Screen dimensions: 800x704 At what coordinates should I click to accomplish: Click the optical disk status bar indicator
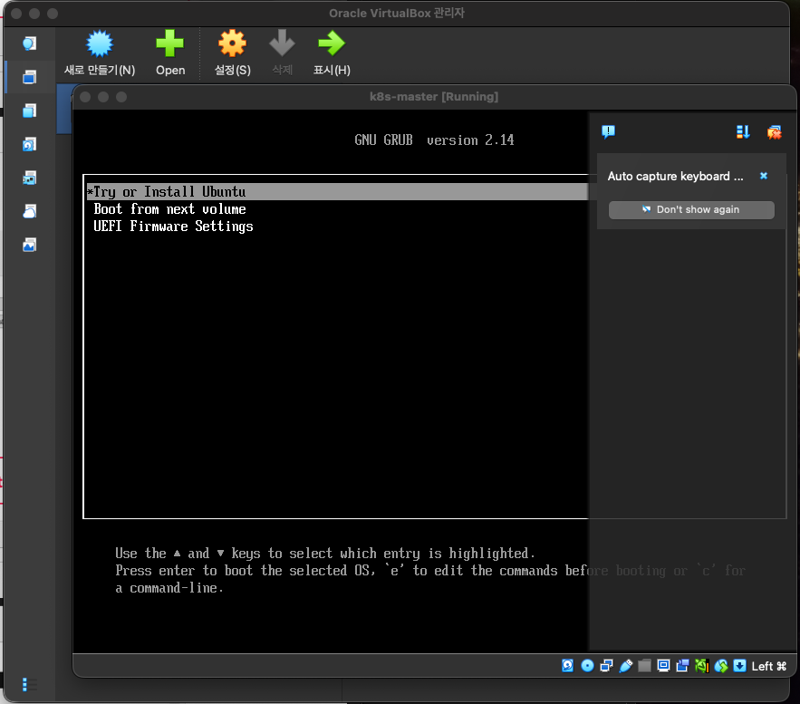587,666
